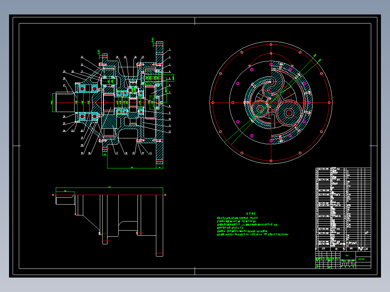Click the center of the circular gear view

coord(271,102)
